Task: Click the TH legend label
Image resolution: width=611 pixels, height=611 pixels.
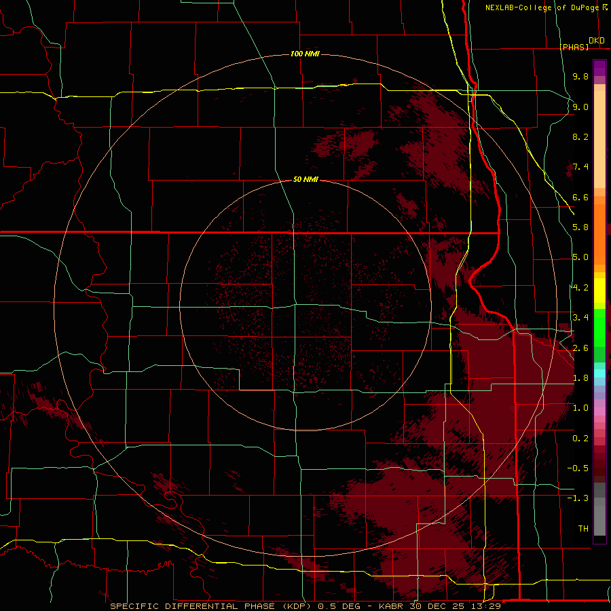Action: coord(583,528)
